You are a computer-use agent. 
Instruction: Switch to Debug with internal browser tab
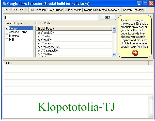pos(102,10)
